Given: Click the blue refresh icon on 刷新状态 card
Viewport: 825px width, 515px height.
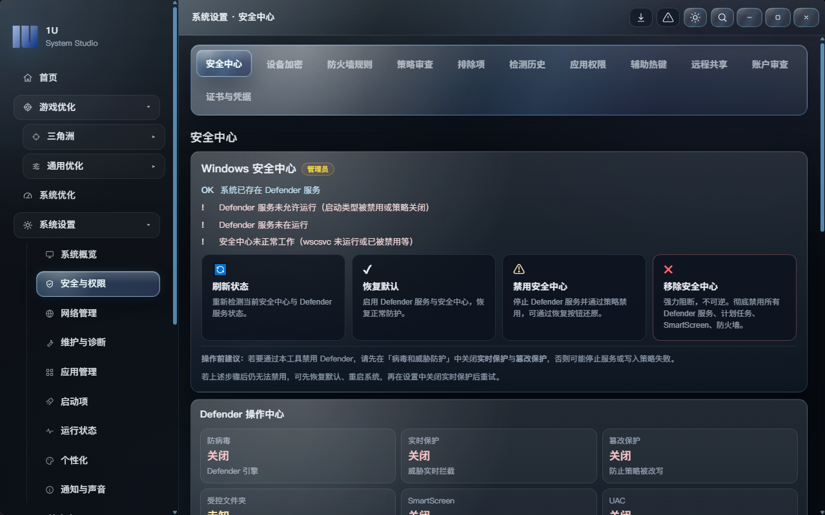Looking at the screenshot, I should click(220, 270).
